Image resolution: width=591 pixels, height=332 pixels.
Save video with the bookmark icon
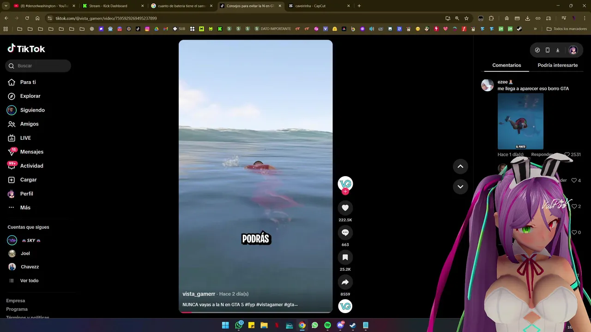pyautogui.click(x=345, y=257)
